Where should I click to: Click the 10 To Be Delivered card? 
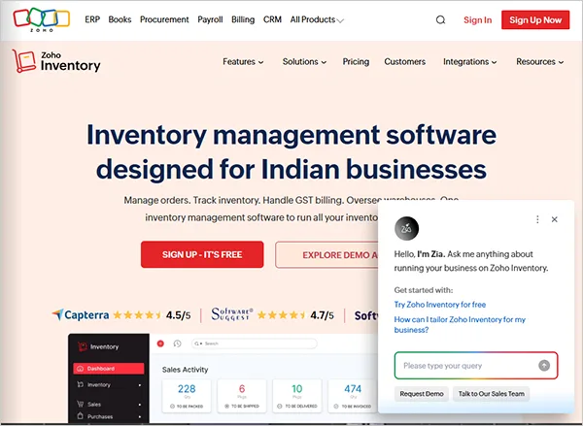point(296,396)
